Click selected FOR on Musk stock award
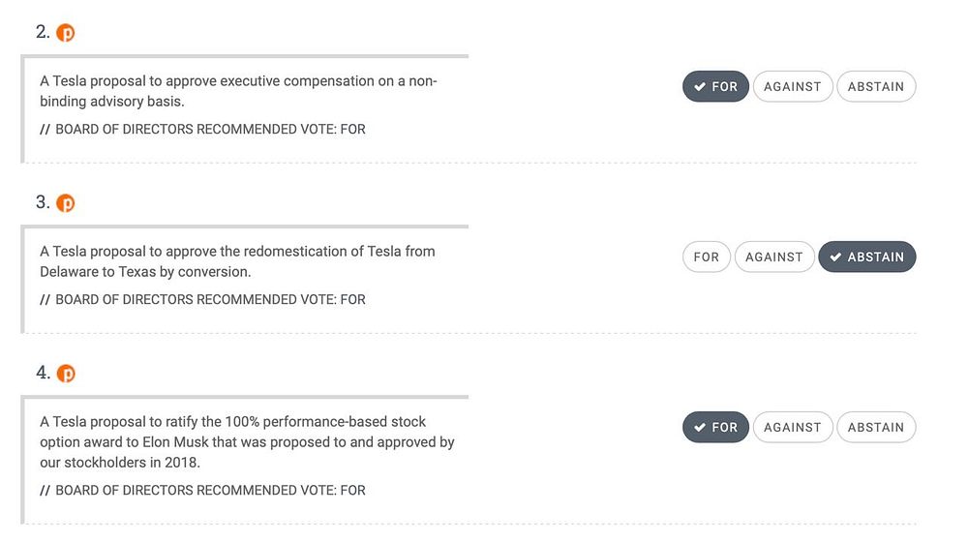 click(715, 427)
